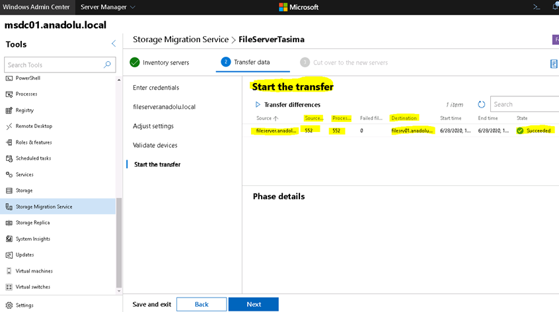Open the Updates tool icon

point(9,255)
